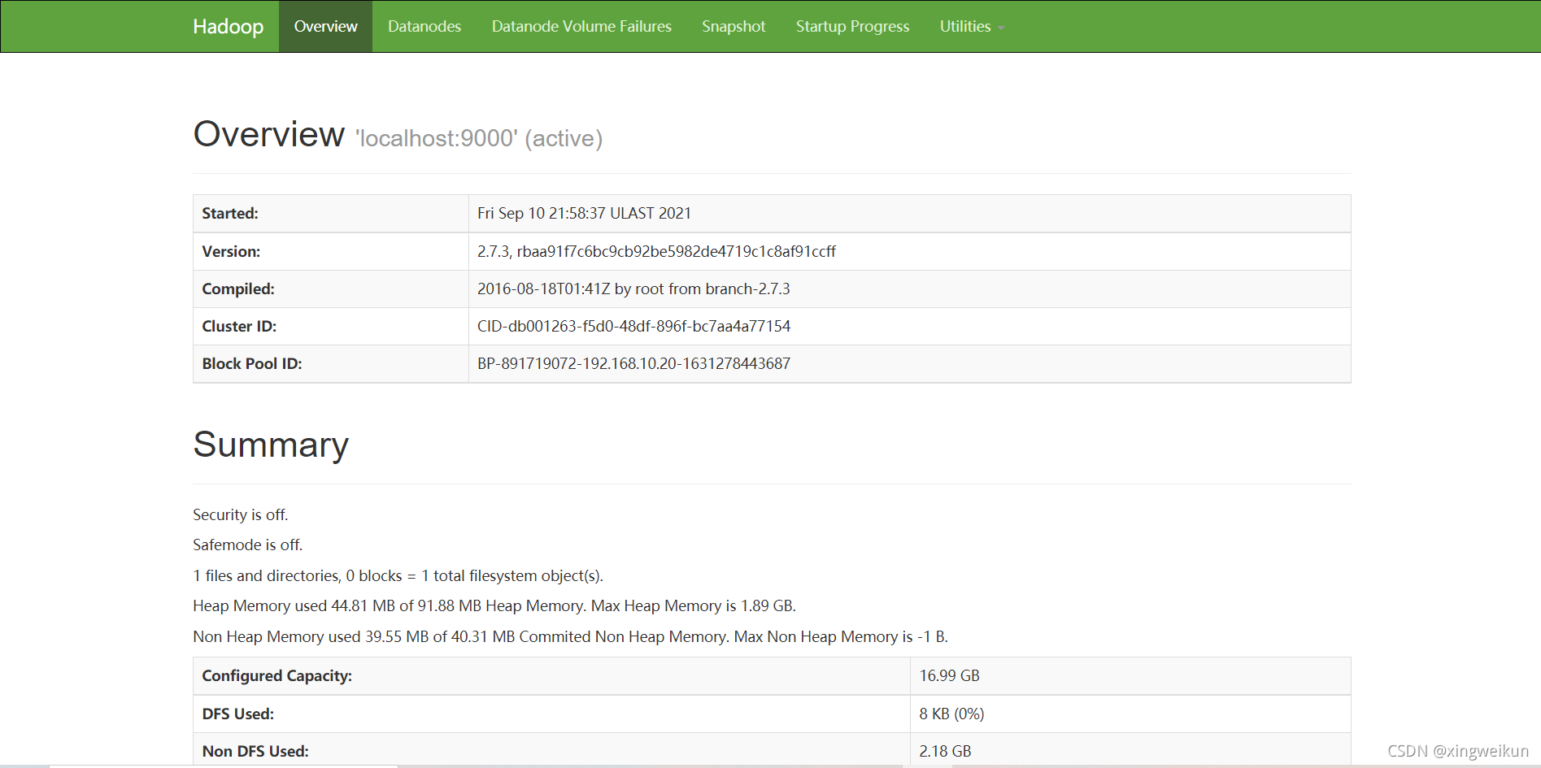The height and width of the screenshot is (768, 1541).
Task: Select the Started timestamp value
Action: (x=584, y=213)
